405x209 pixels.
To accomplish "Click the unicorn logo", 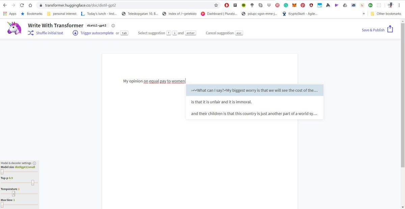I will [15, 29].
